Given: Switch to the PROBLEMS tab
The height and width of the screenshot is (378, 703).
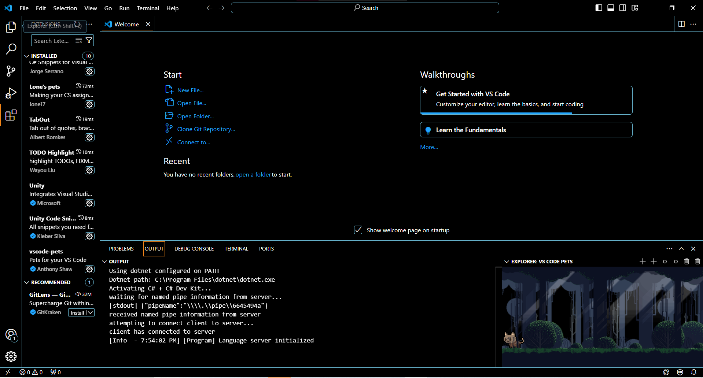Looking at the screenshot, I should coord(121,249).
